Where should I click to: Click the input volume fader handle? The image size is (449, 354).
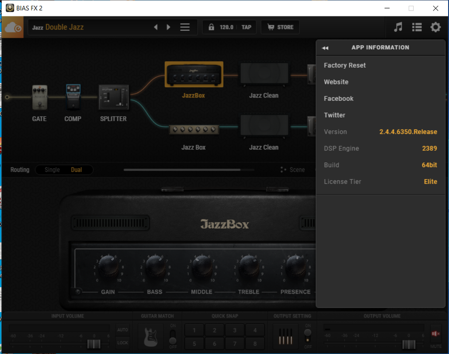click(x=93, y=344)
